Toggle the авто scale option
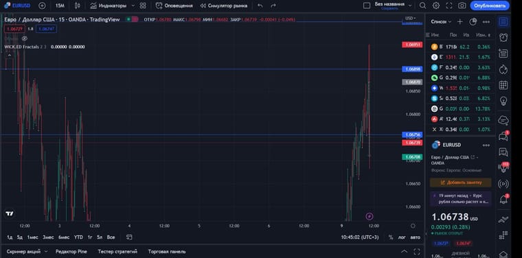Image resolution: width=522 pixels, height=258 pixels. click(x=415, y=237)
